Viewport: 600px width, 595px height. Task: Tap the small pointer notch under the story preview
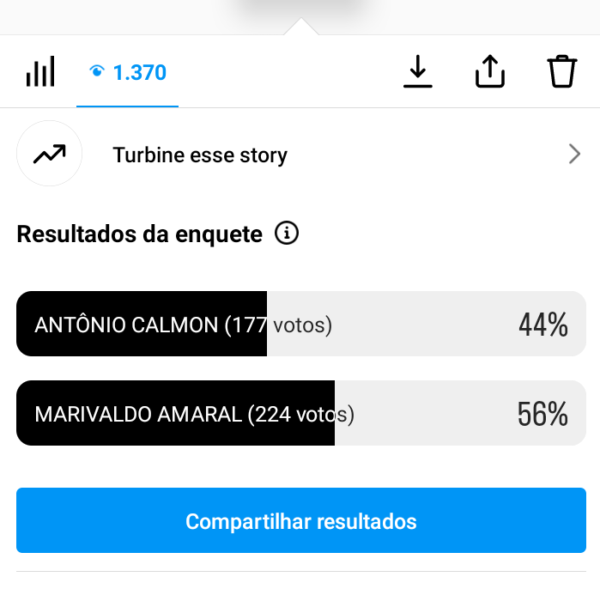[302, 27]
